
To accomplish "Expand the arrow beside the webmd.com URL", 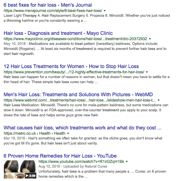I will click(x=159, y=100).
